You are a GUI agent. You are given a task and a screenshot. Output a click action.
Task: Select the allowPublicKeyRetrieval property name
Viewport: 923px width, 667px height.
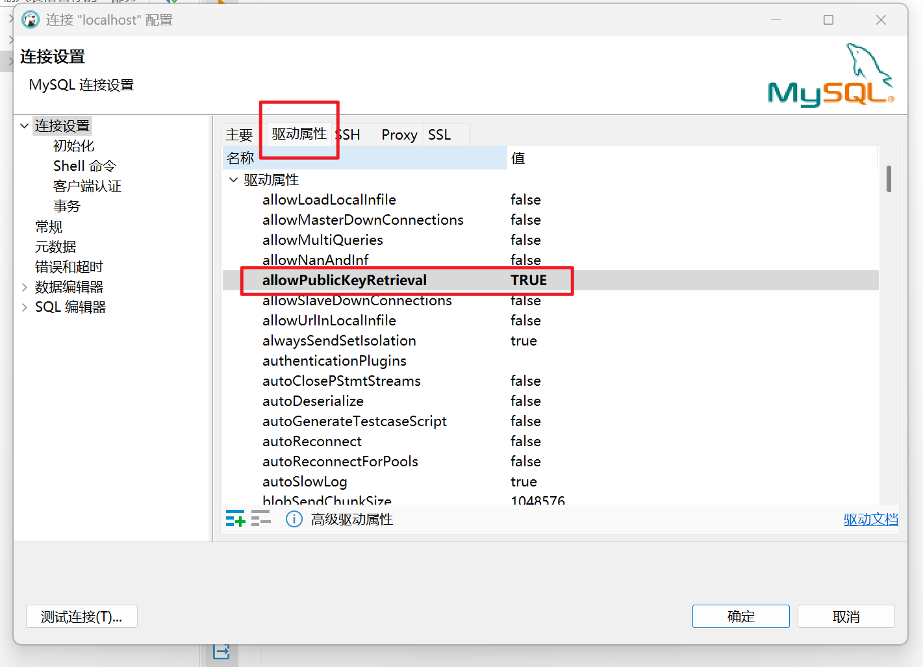344,280
